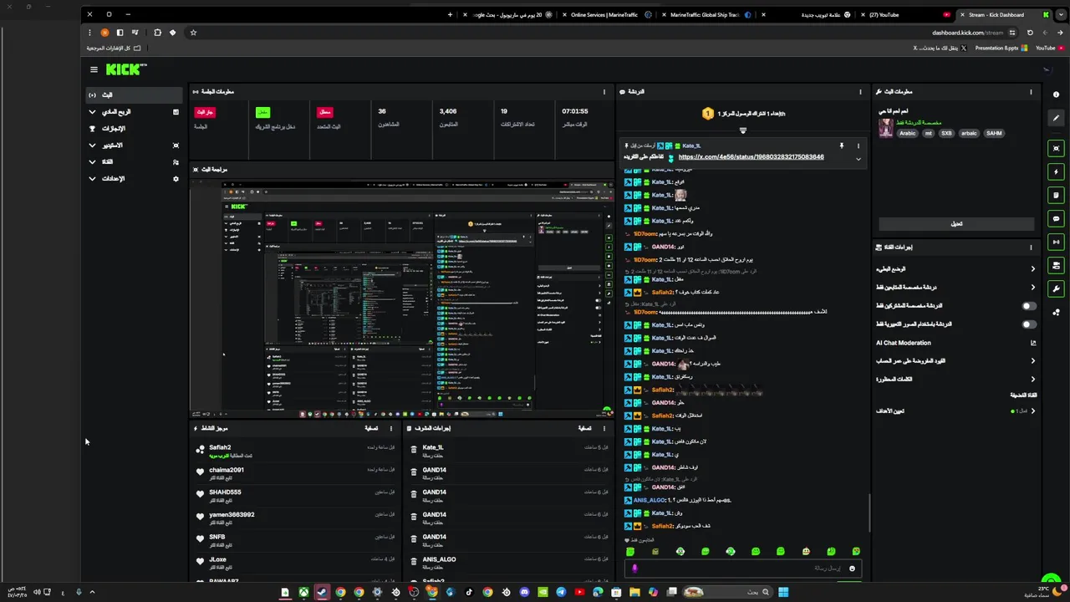
Task: Click the purple icon in chat input
Action: pyautogui.click(x=634, y=569)
